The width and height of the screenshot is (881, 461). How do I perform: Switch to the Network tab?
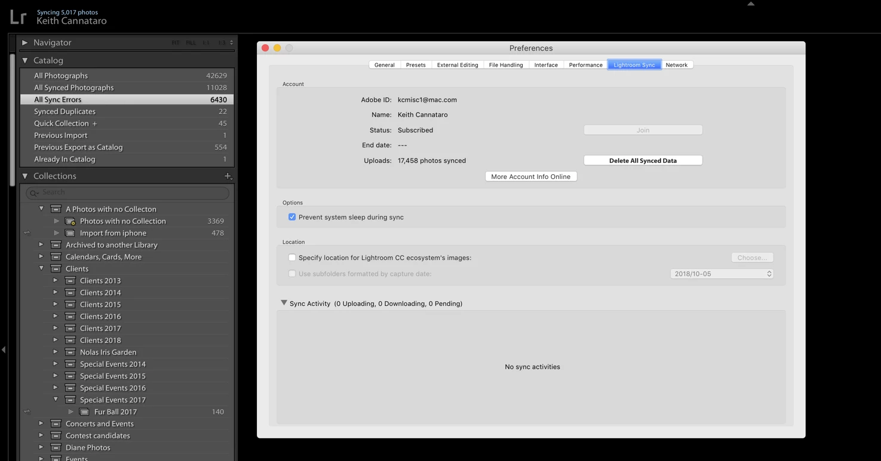coord(677,65)
